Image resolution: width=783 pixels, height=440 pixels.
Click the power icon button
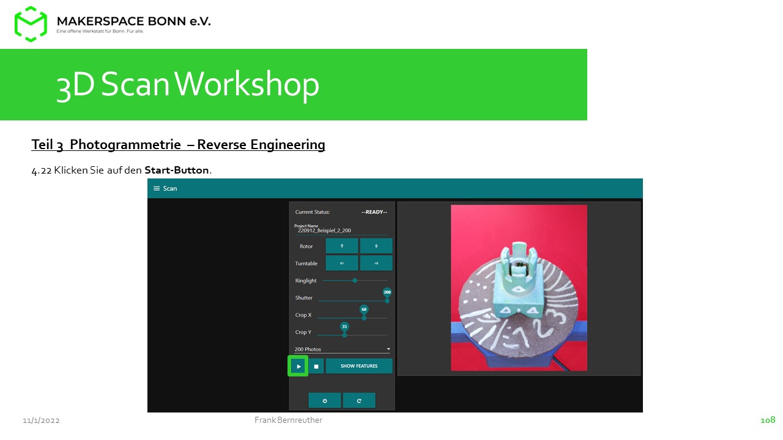coord(325,400)
